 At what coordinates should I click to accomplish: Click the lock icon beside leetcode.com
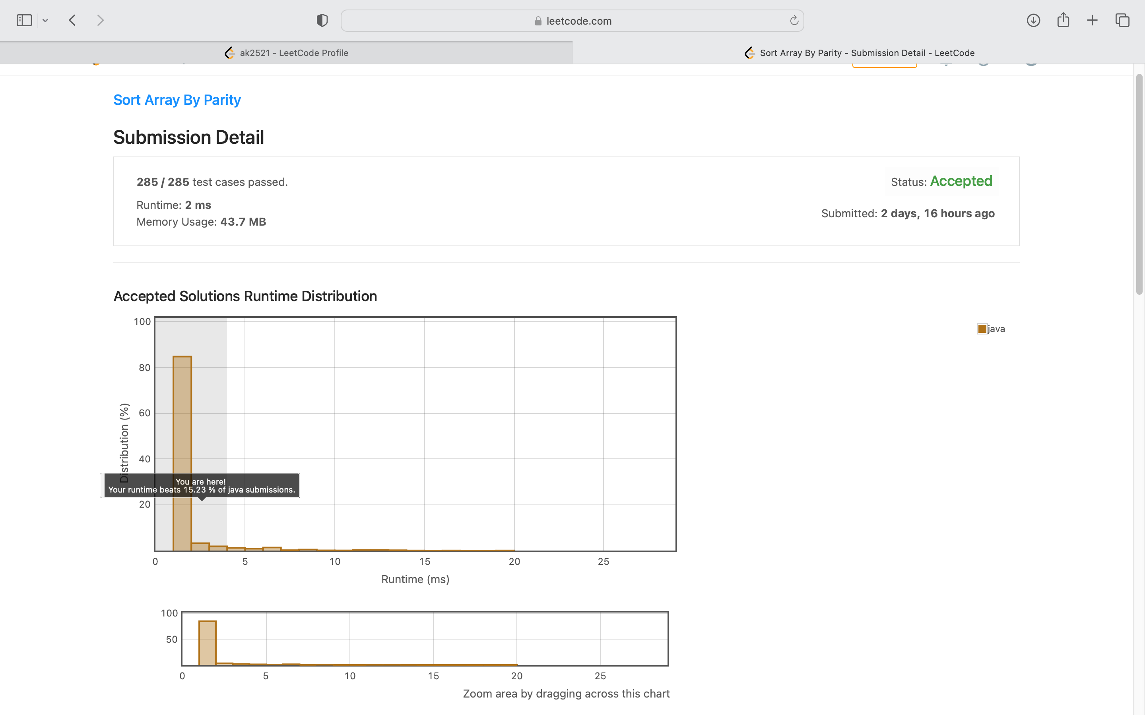(x=538, y=21)
